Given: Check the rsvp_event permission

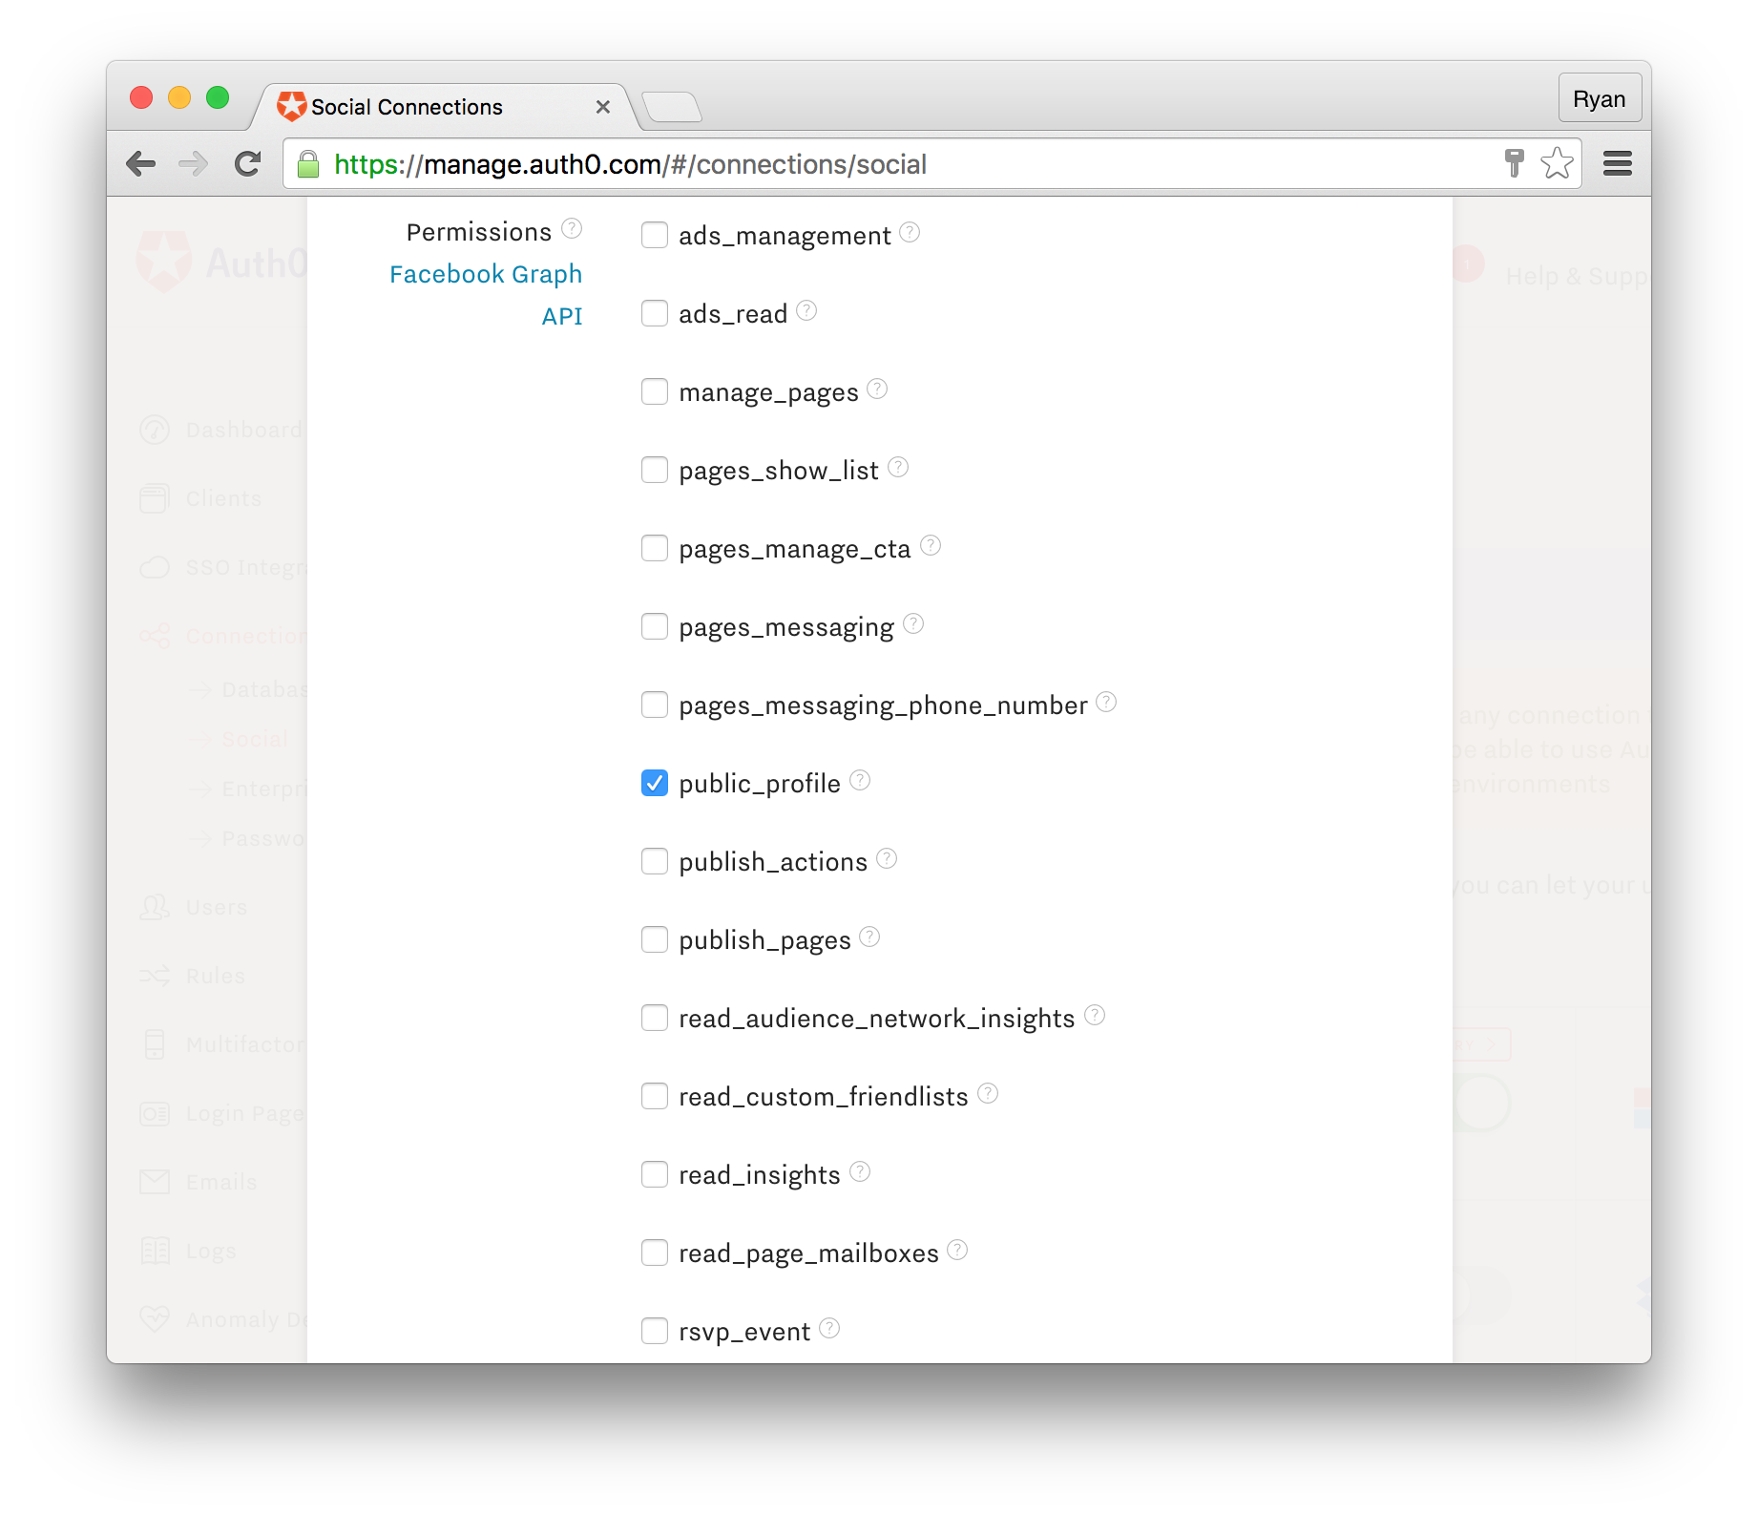Looking at the screenshot, I should pyautogui.click(x=655, y=1331).
